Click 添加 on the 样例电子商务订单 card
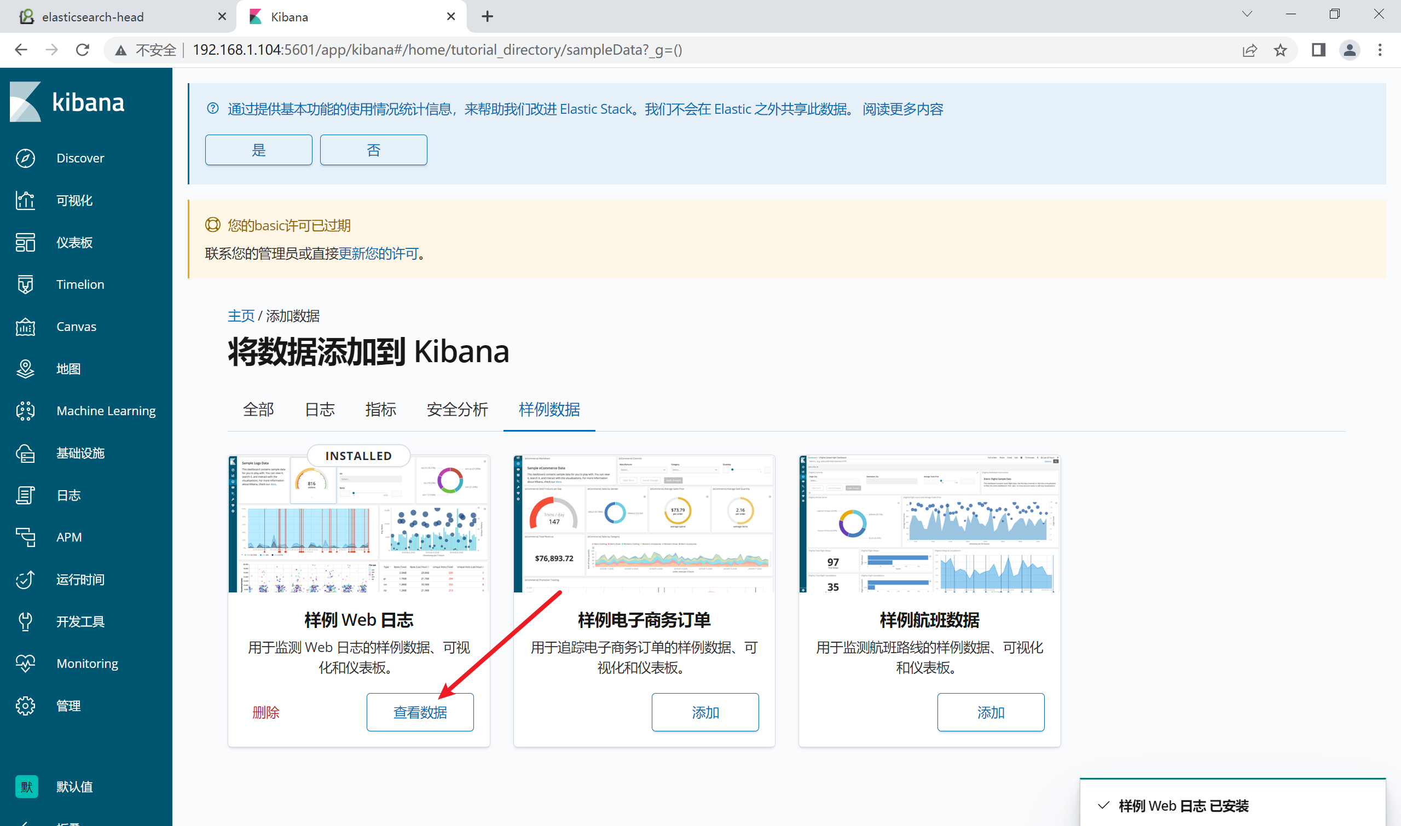This screenshot has width=1401, height=826. [705, 712]
